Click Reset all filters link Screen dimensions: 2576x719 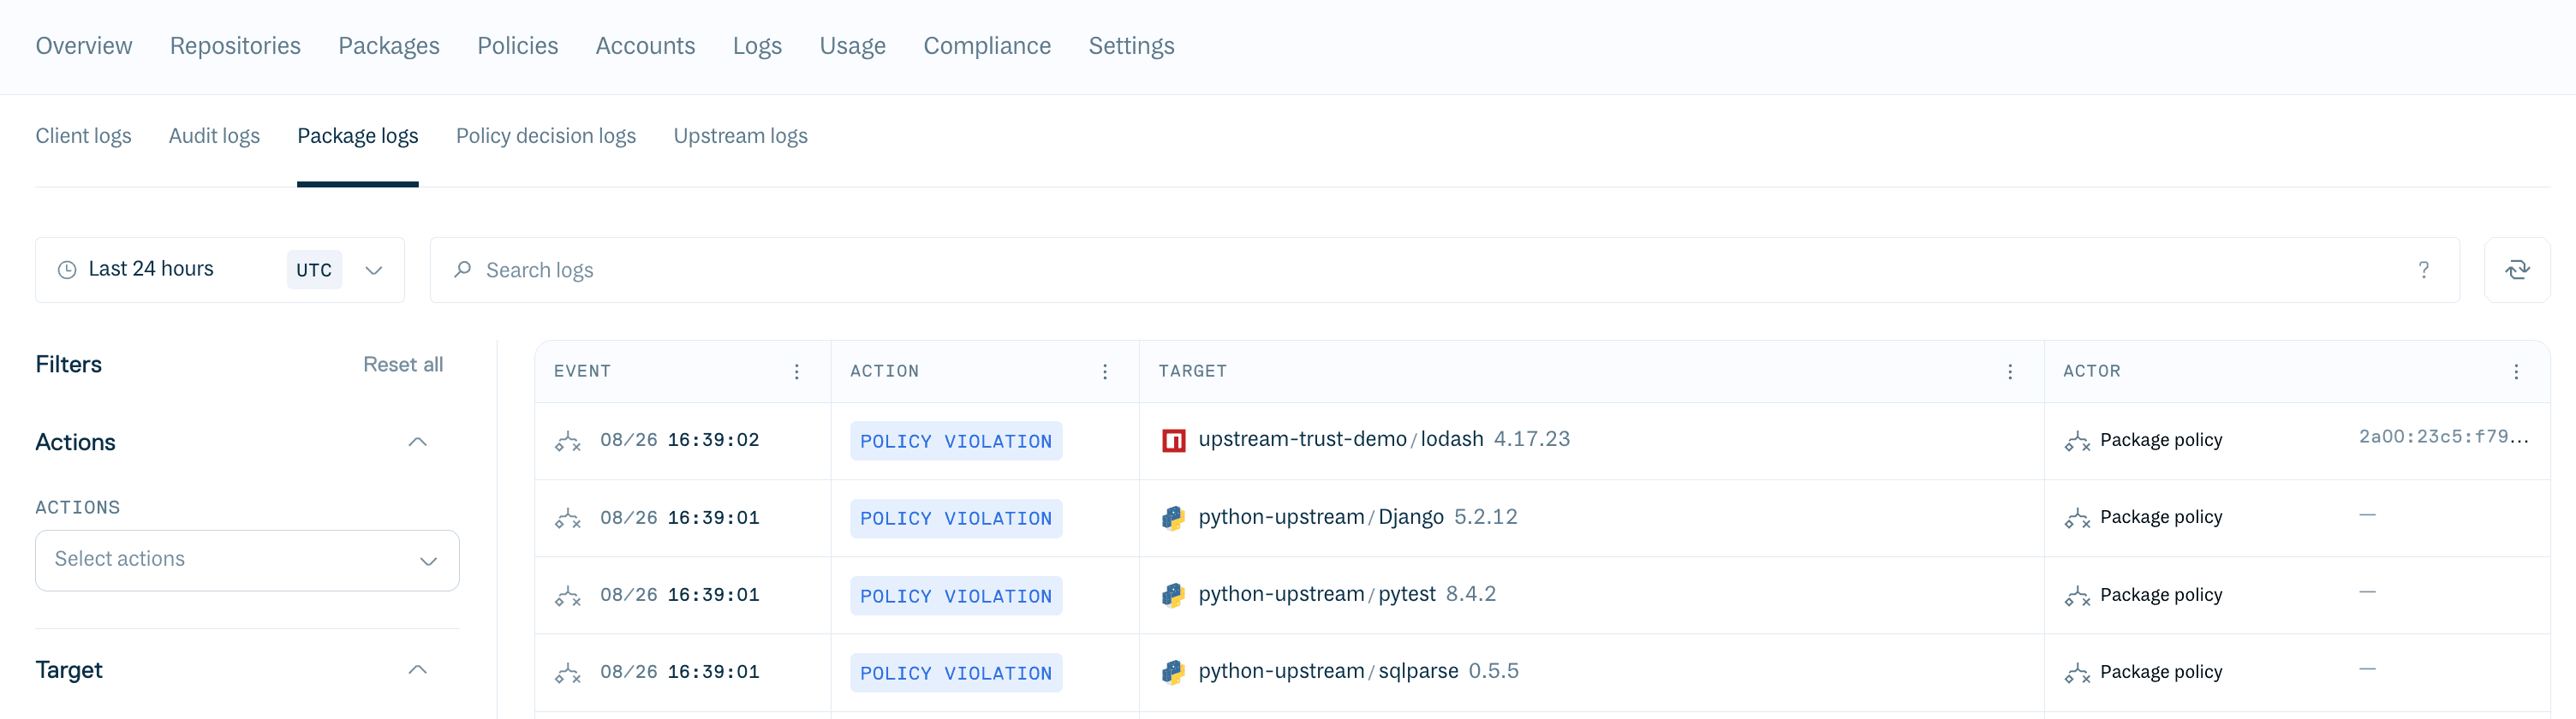coord(403,365)
